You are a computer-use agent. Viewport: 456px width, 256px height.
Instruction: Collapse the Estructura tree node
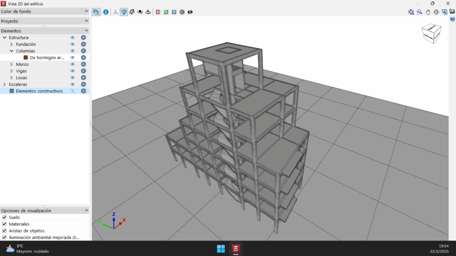(4, 37)
